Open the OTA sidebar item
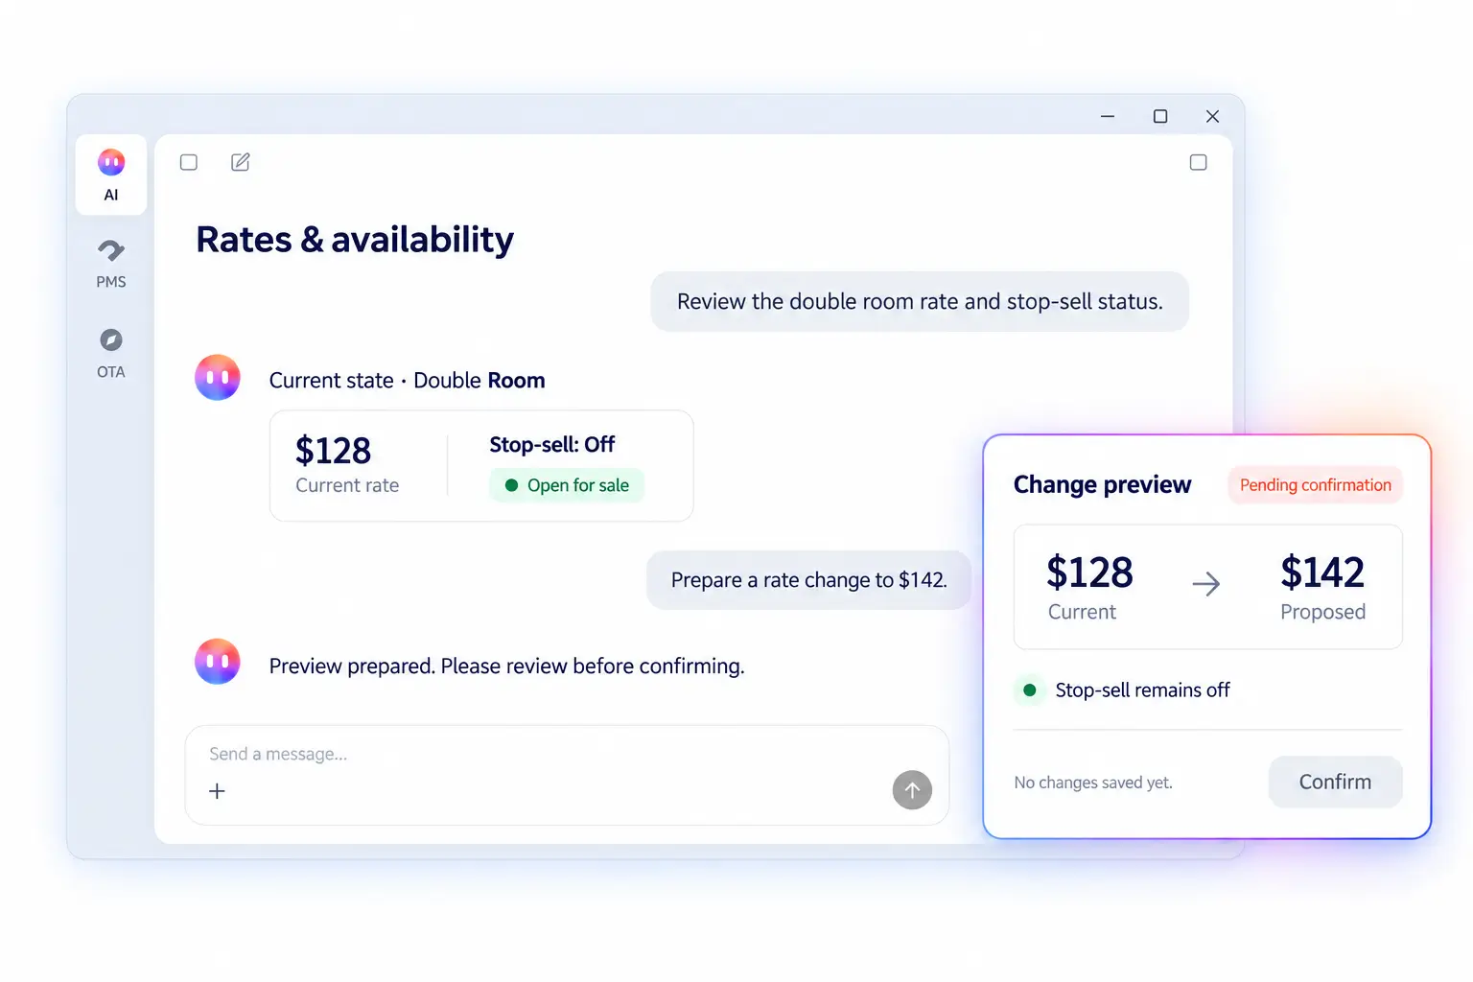1473x982 pixels. 111,353
